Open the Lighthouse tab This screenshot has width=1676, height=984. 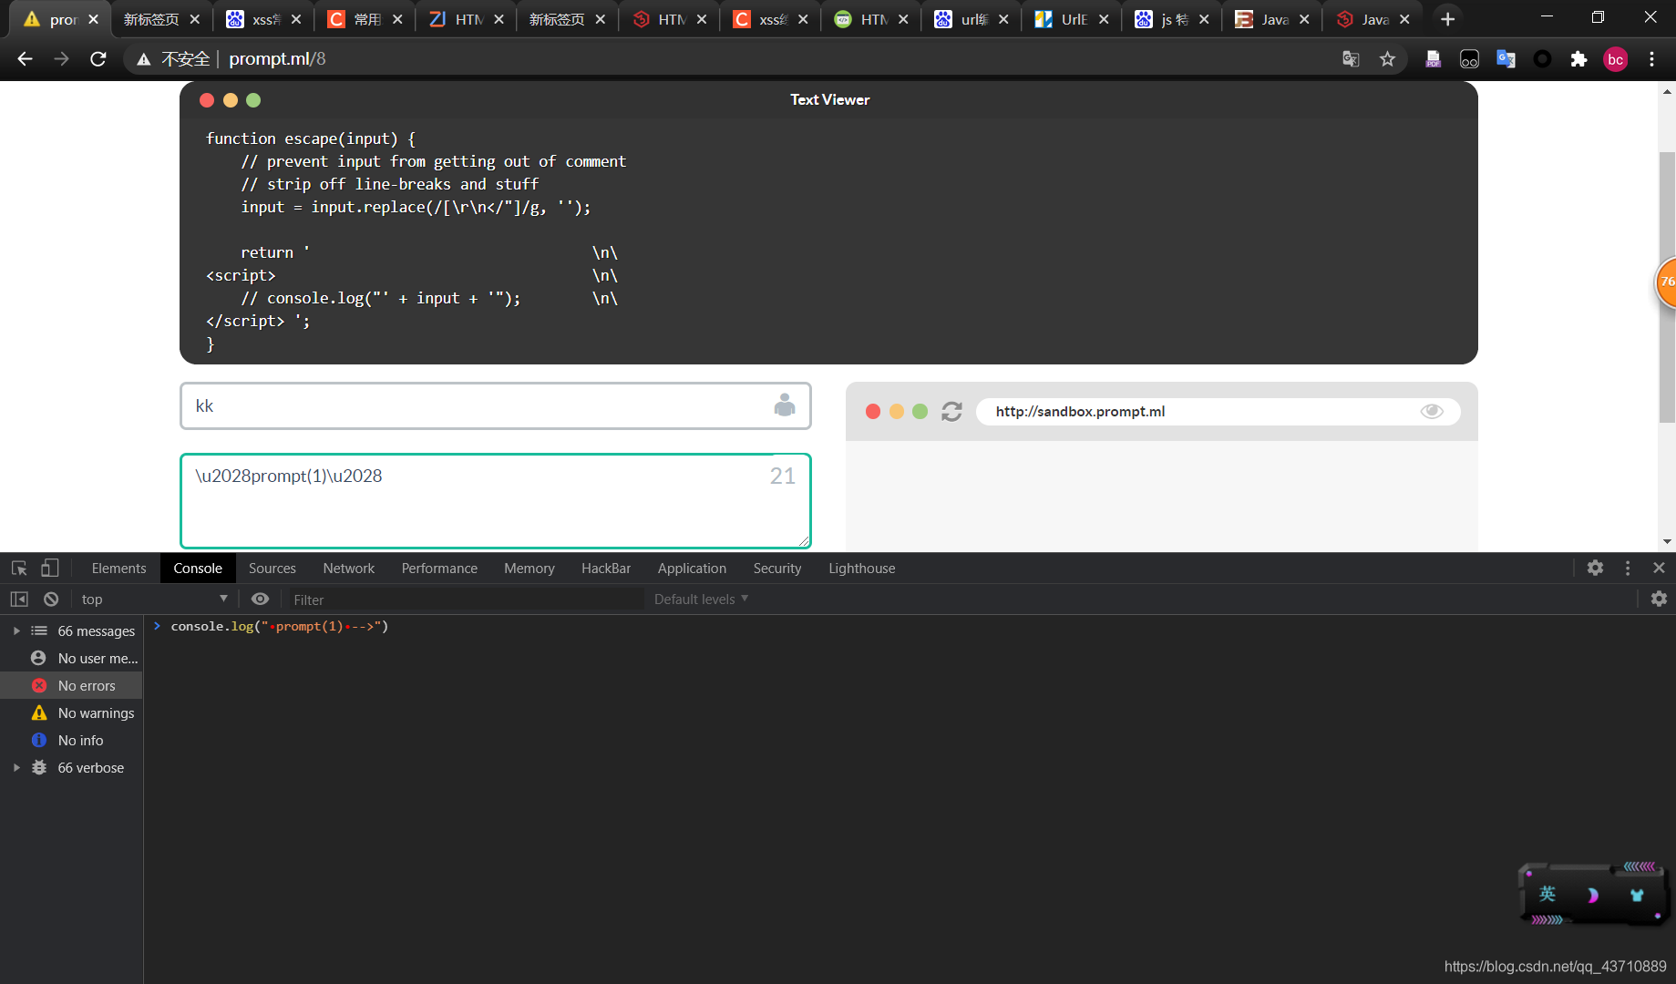click(862, 568)
